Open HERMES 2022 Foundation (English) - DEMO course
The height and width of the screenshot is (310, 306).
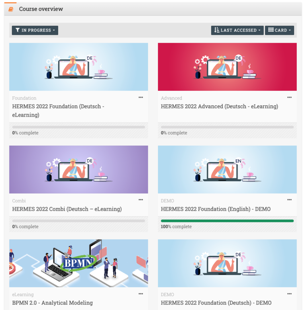point(216,209)
